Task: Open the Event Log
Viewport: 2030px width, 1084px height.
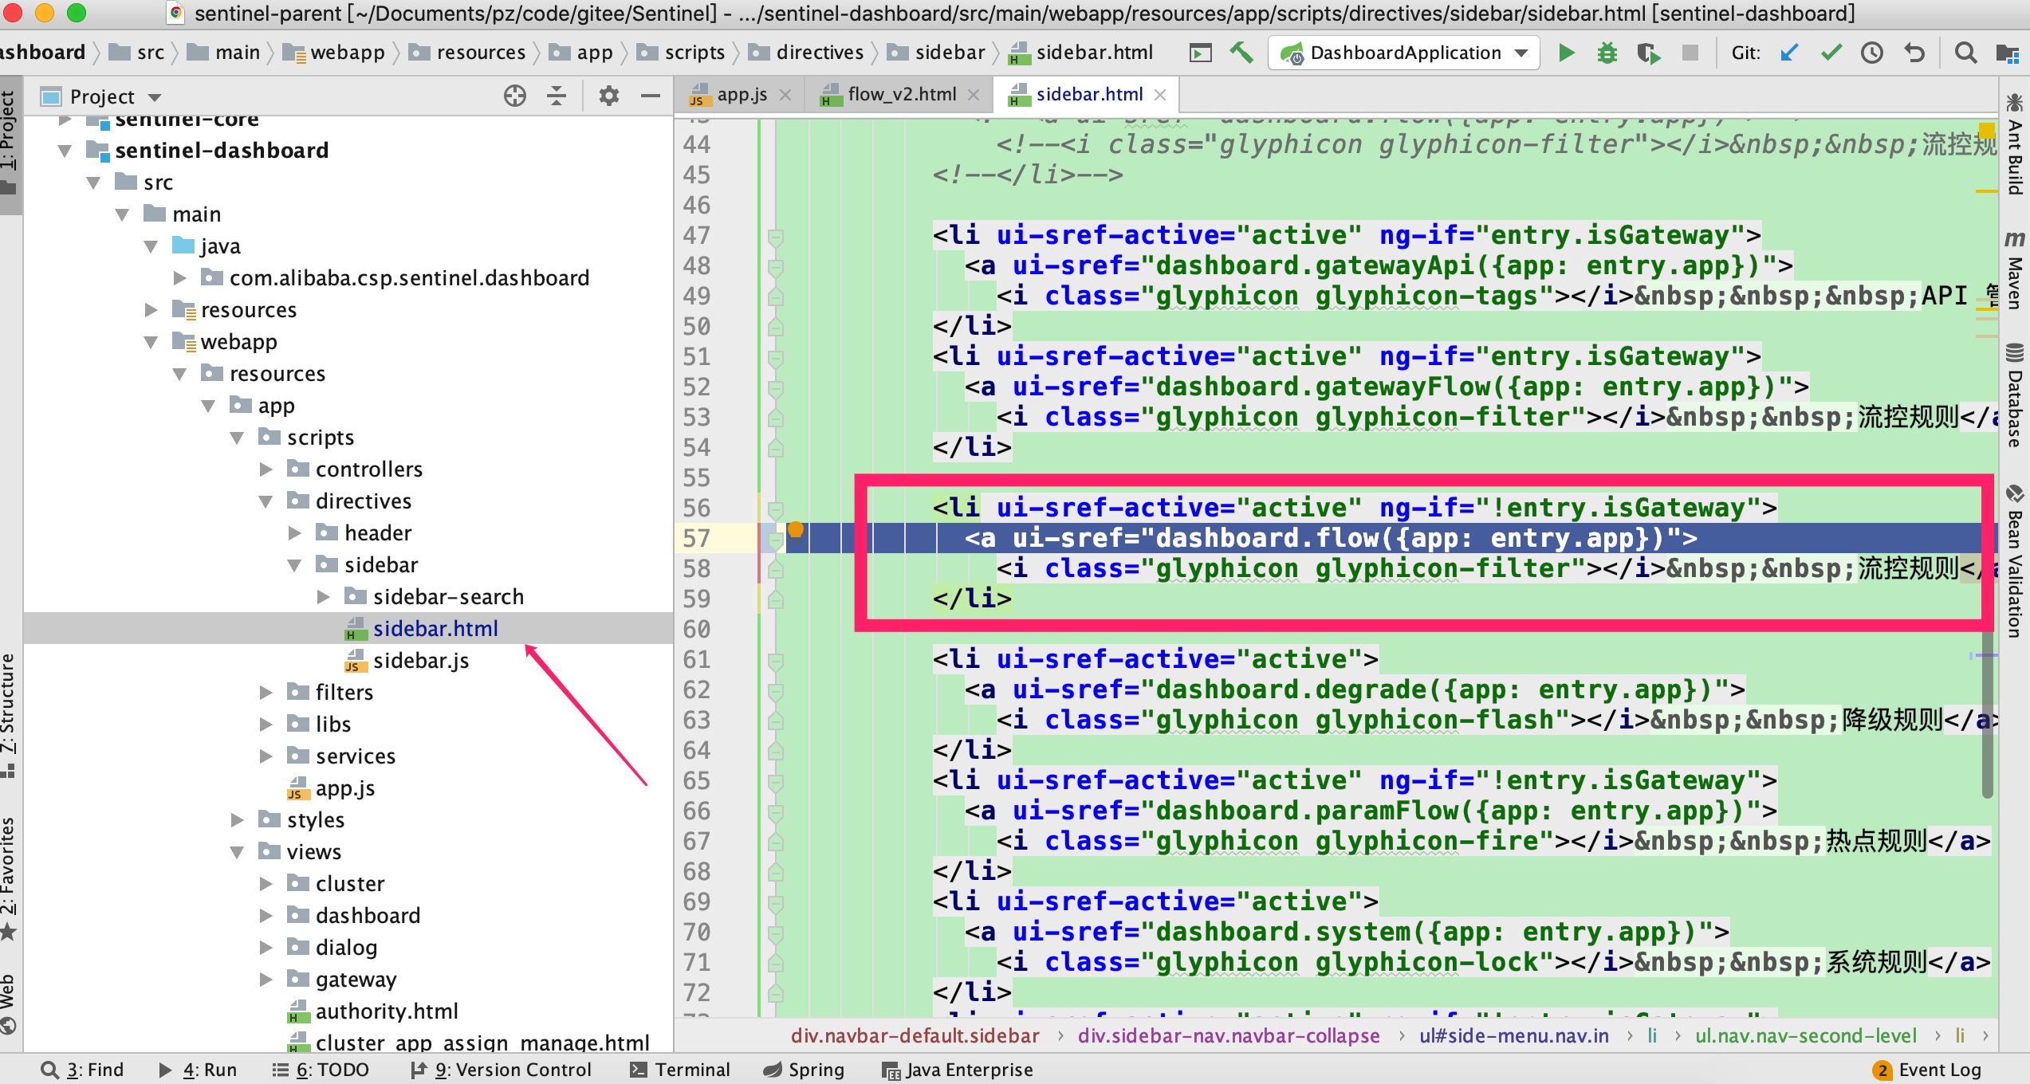Action: tap(1927, 1070)
